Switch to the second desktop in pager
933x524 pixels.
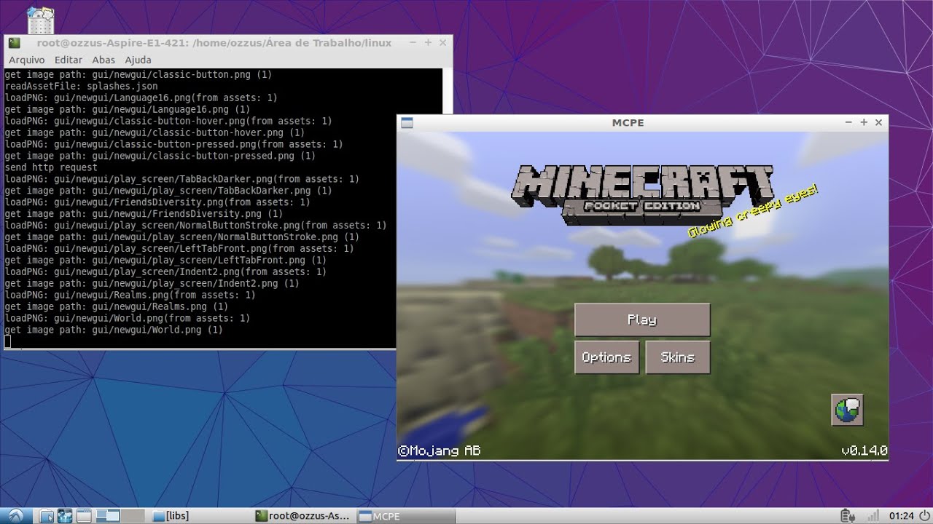tap(133, 516)
